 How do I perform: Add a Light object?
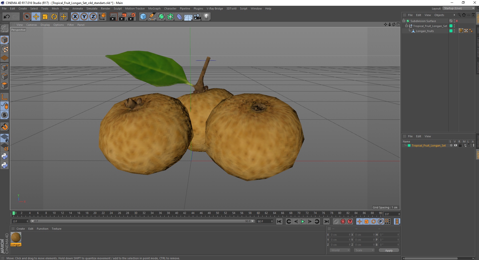(206, 17)
